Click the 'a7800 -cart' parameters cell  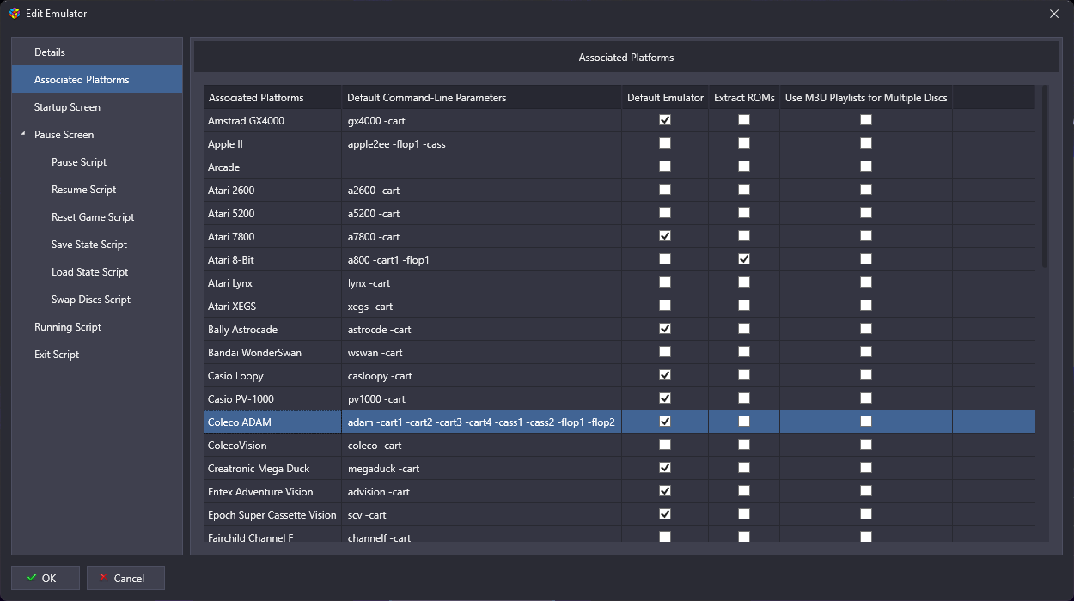482,237
